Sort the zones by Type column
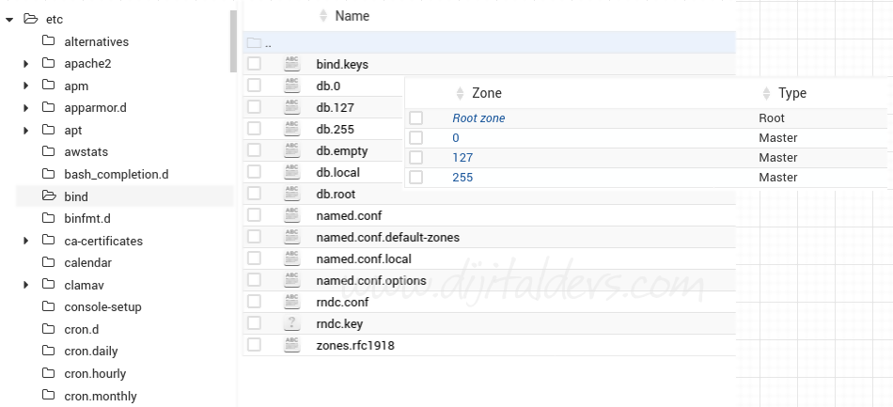The width and height of the screenshot is (893, 407). [791, 93]
